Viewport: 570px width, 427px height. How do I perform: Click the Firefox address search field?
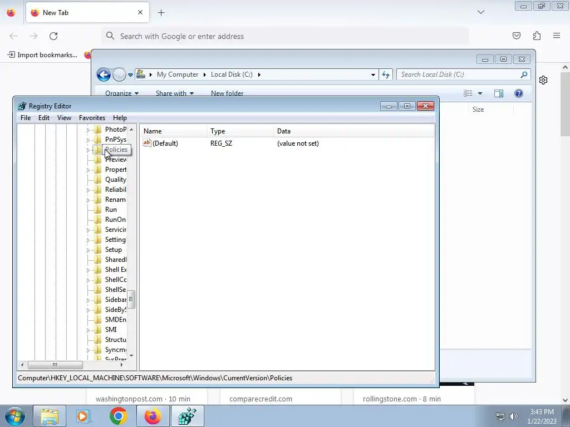[285, 36]
